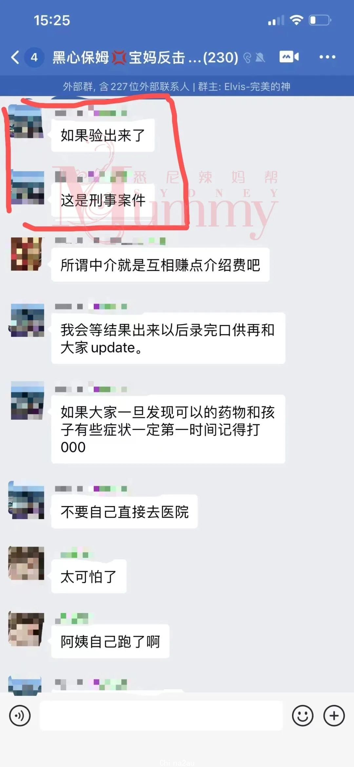Tap the back arrow in chat header

coord(15,57)
